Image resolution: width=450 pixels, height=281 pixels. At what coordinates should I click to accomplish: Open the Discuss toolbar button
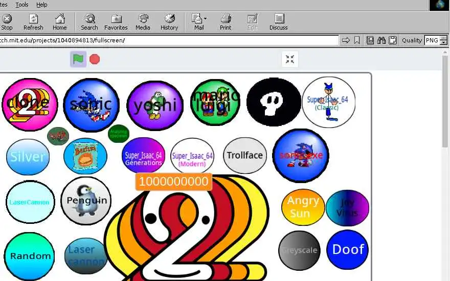[278, 22]
